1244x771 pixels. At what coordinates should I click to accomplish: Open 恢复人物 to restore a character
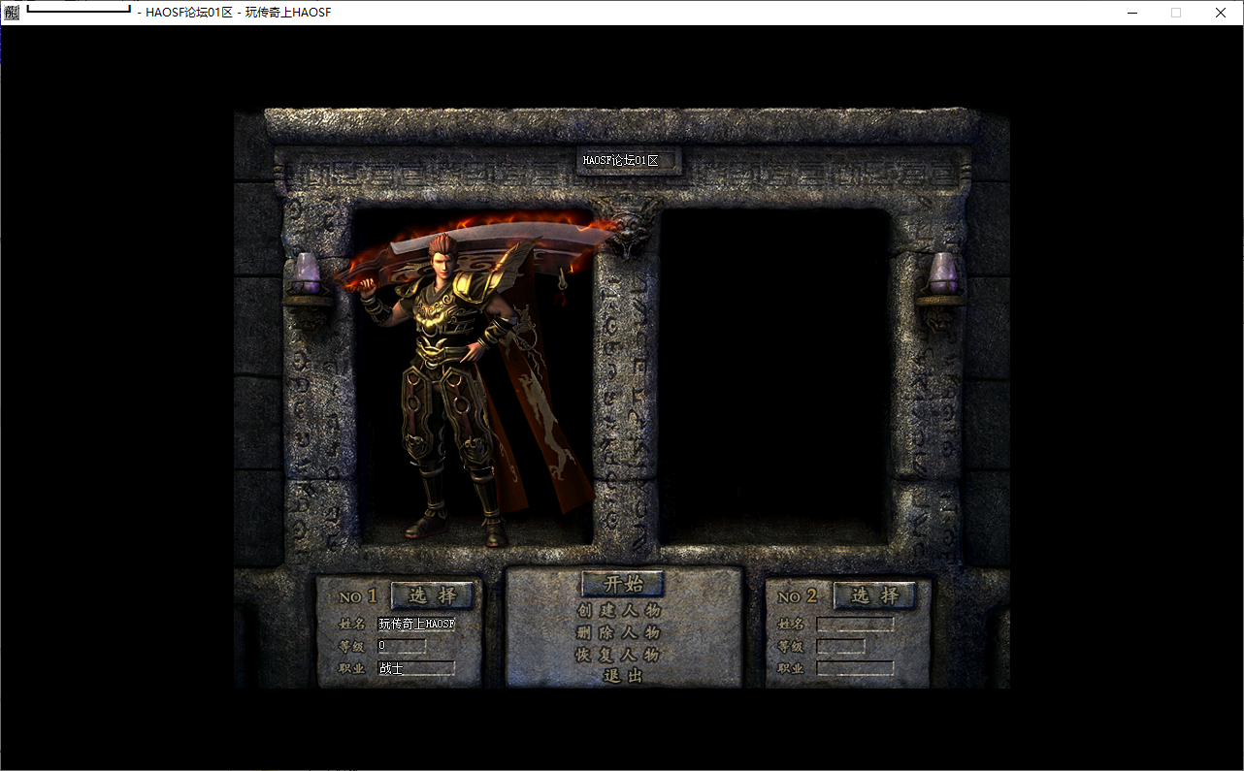point(619,655)
